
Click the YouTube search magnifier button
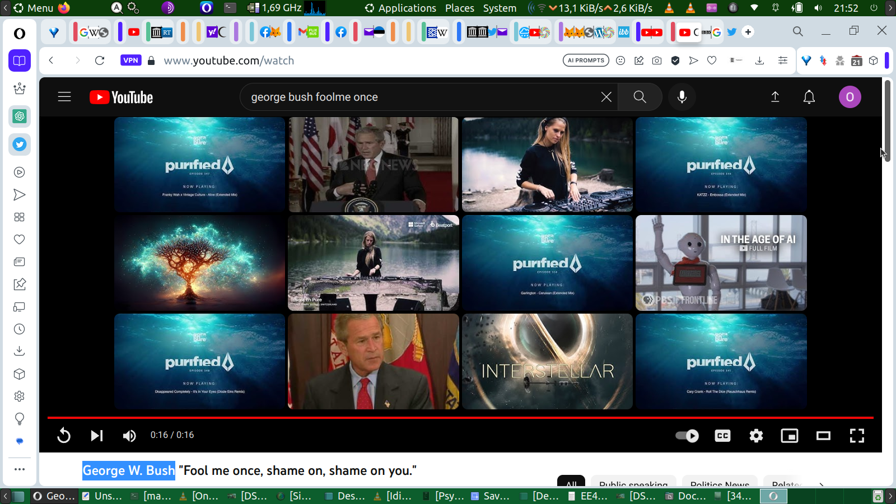click(640, 97)
